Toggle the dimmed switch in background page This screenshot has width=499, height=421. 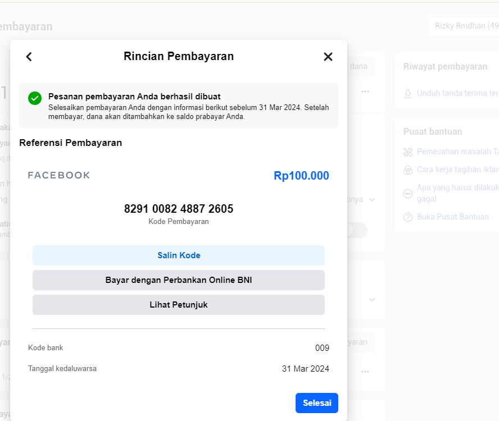click(x=357, y=230)
